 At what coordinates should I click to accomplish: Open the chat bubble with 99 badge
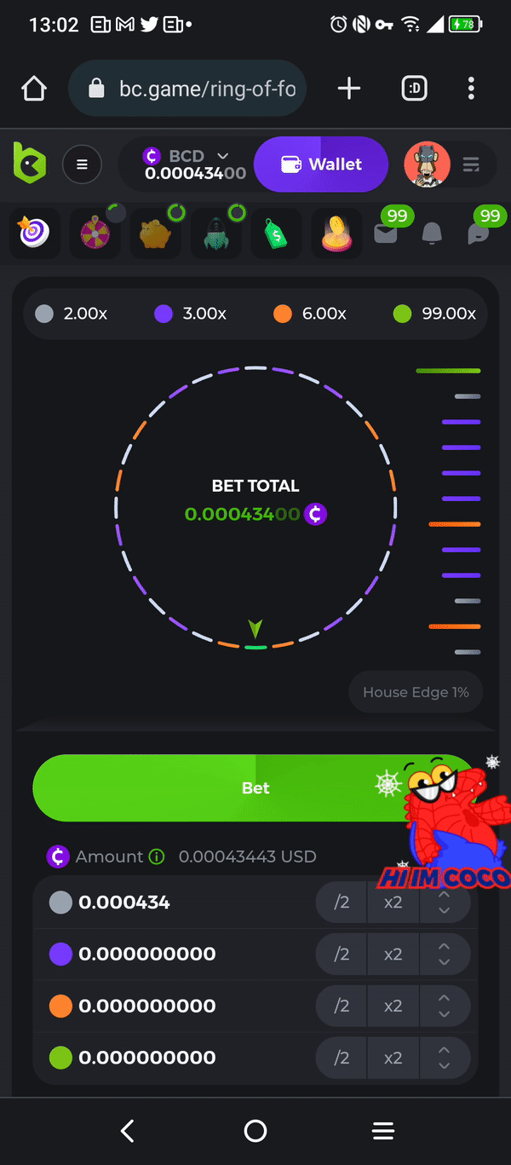[479, 233]
